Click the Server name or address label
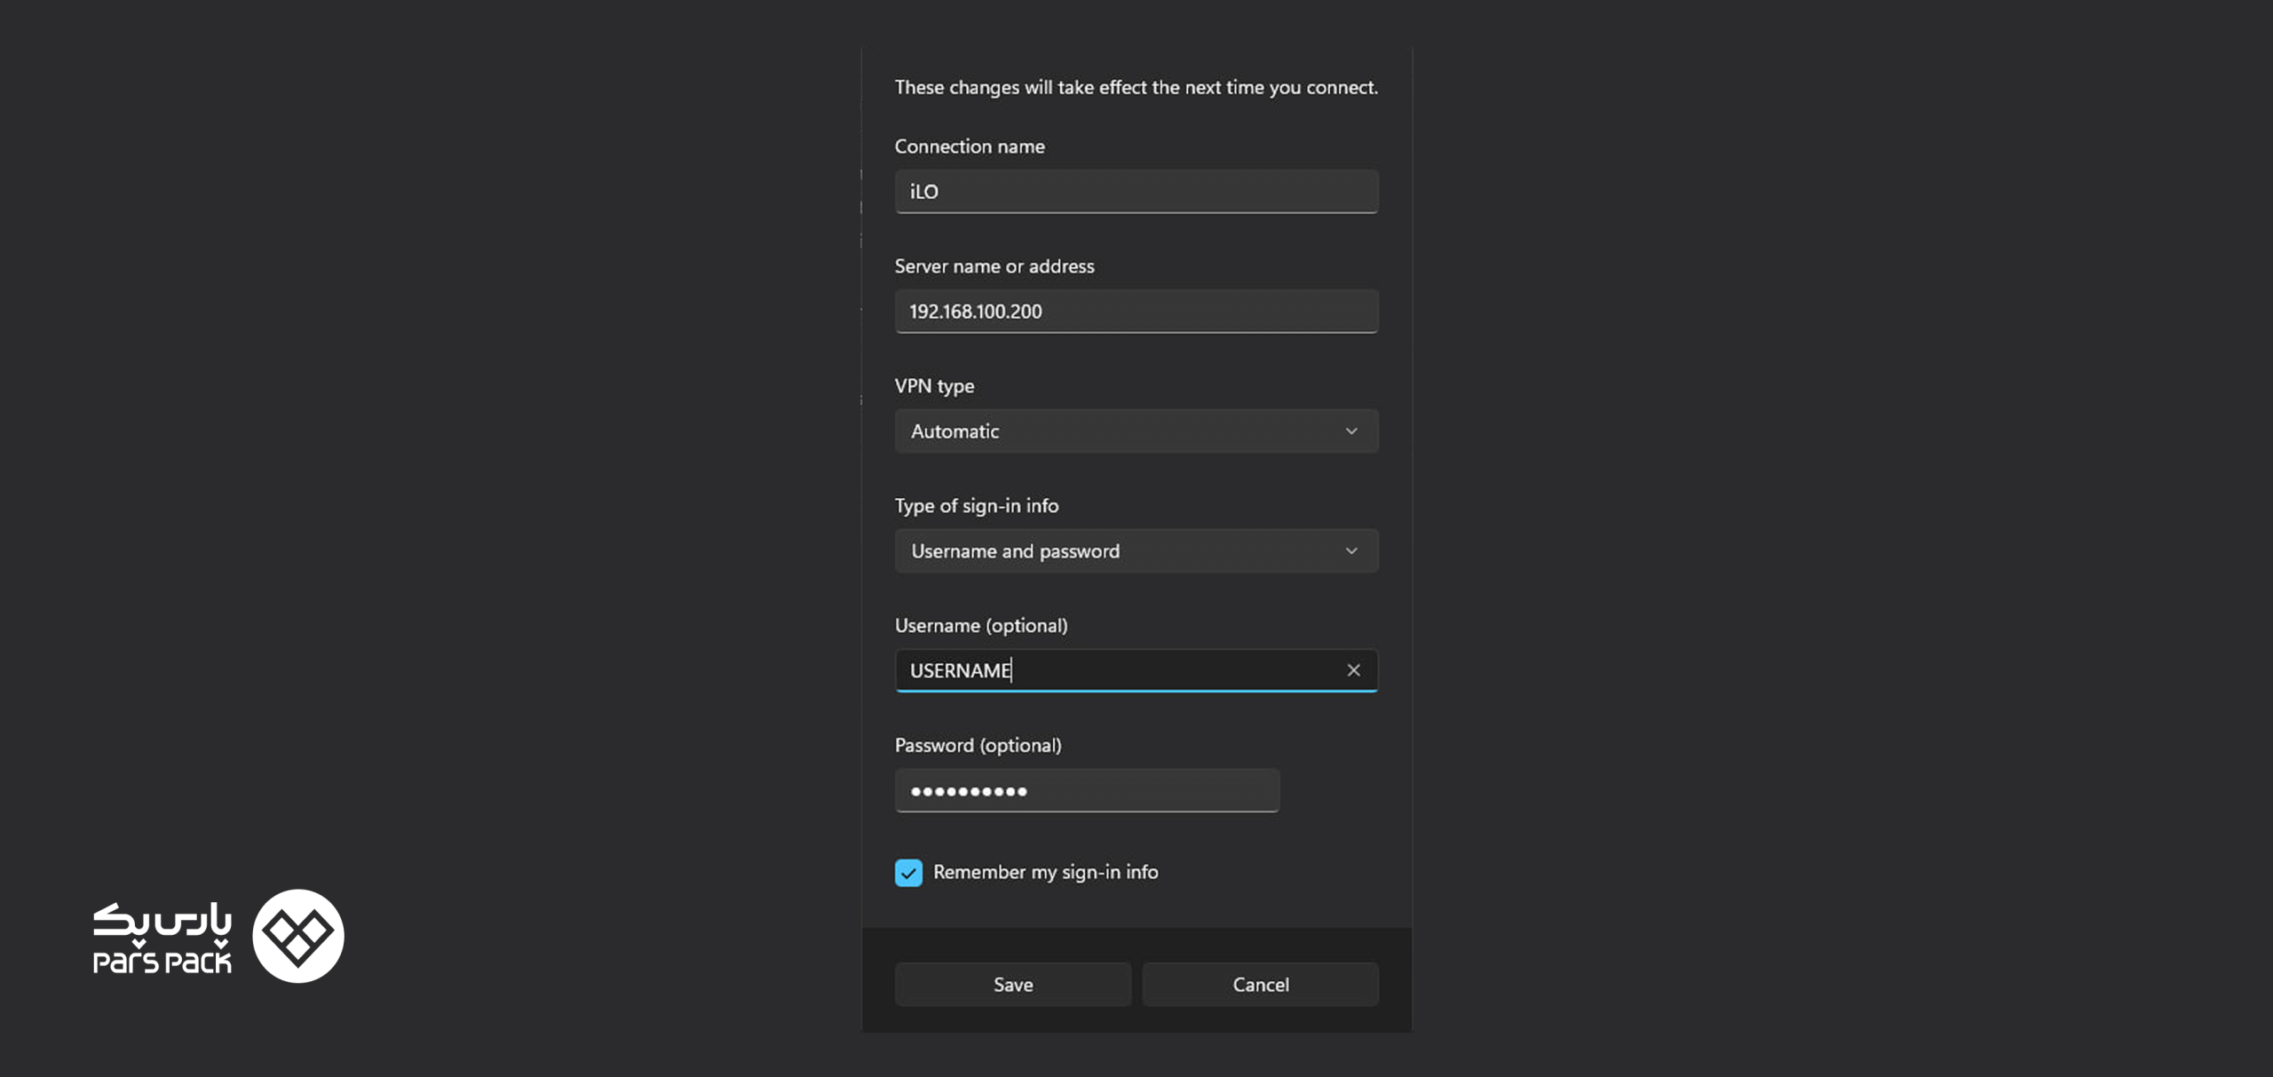The width and height of the screenshot is (2273, 1077). click(994, 266)
